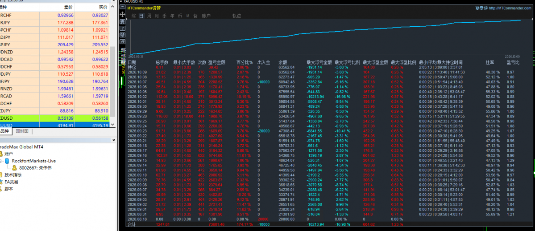Click the four-arrow move panel icon

123,15
